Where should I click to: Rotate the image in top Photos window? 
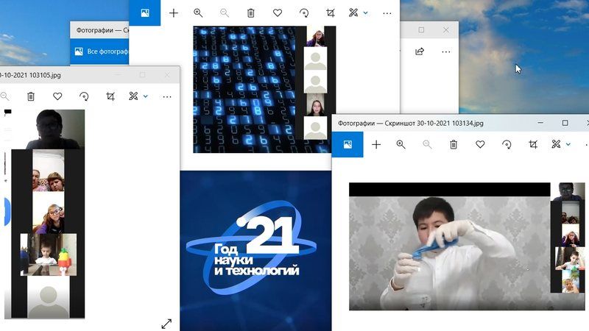click(304, 13)
